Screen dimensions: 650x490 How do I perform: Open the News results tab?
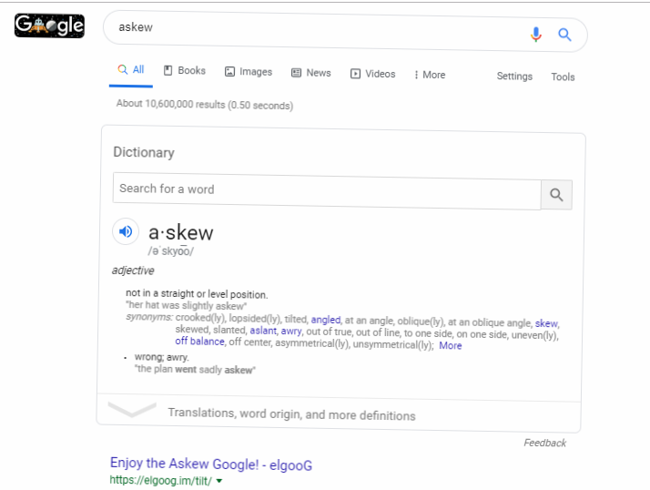[x=311, y=73]
